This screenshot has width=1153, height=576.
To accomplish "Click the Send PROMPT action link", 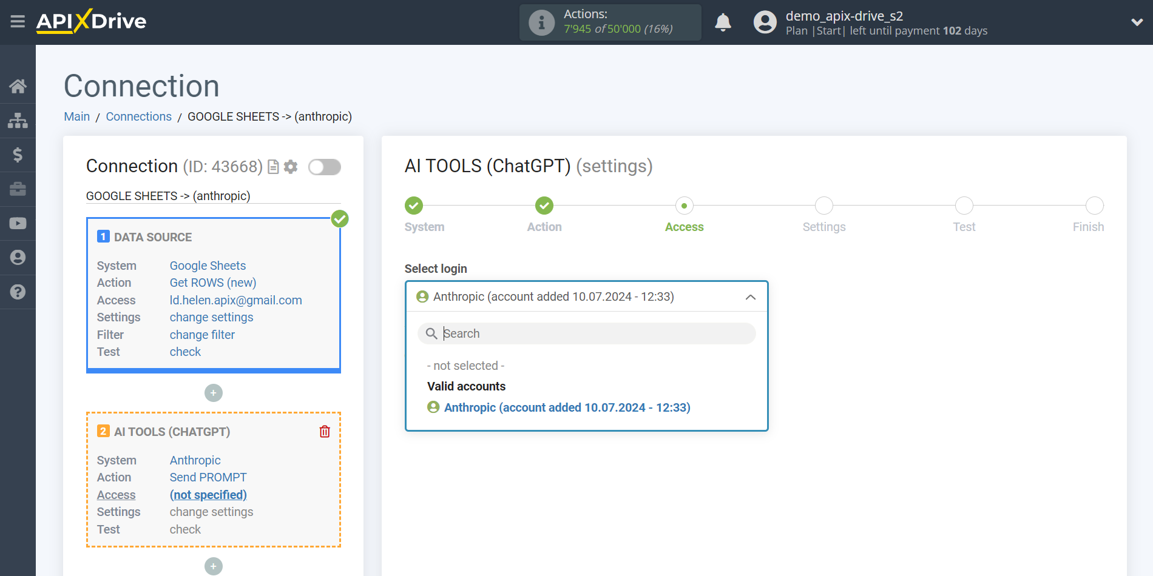I will tap(208, 477).
